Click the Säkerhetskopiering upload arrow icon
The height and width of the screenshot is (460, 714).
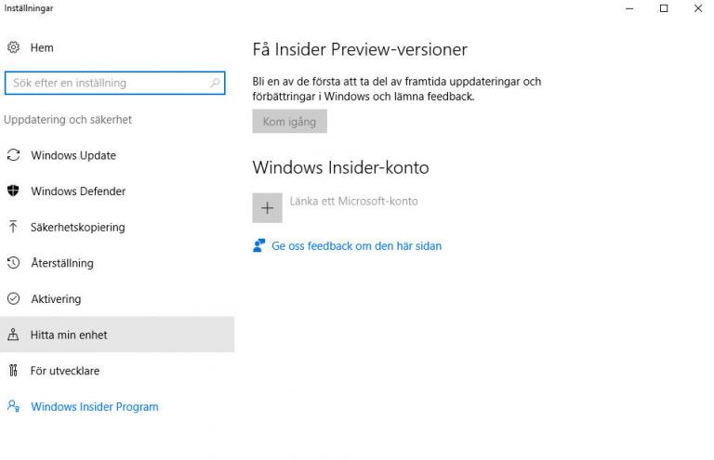(13, 227)
